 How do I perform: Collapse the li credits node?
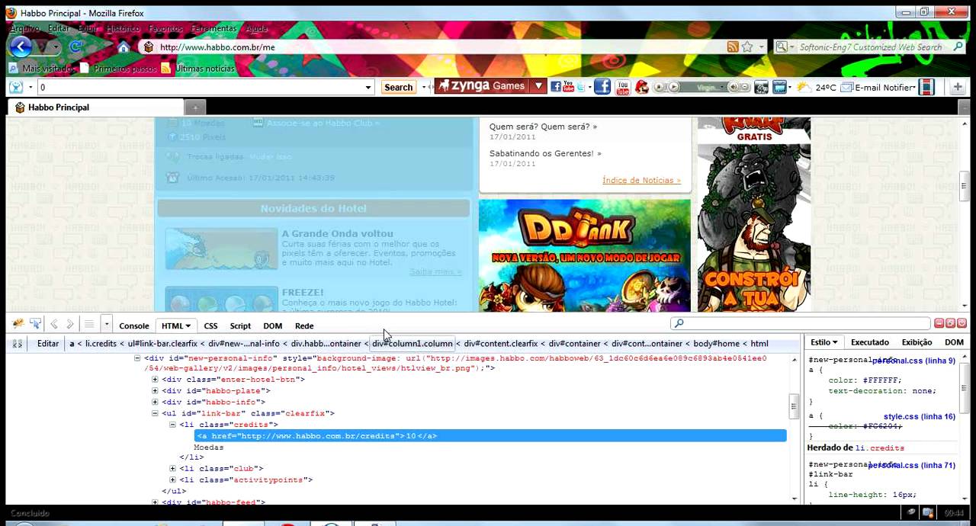[172, 425]
